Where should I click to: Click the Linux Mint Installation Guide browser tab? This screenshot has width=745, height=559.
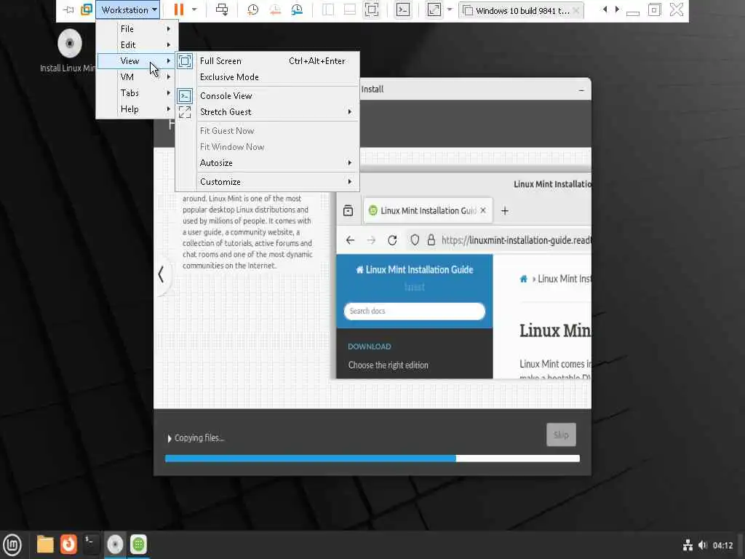tap(428, 210)
